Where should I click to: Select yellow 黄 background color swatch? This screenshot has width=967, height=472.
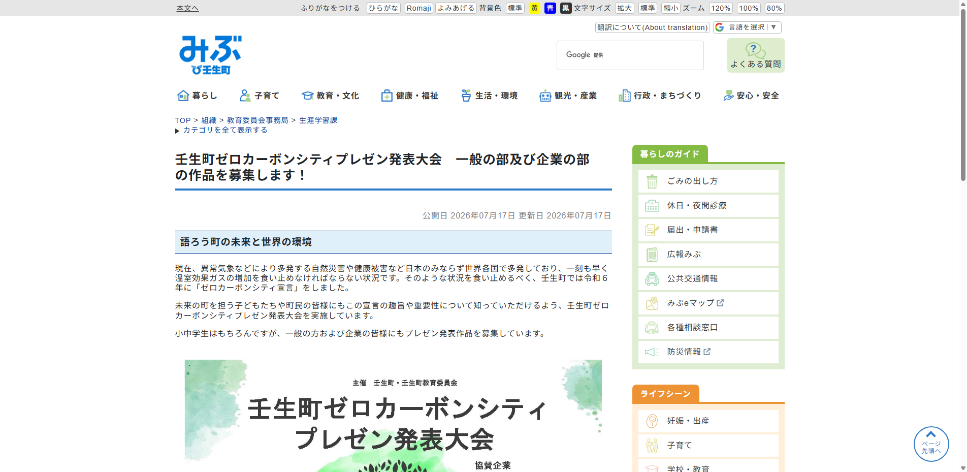tap(534, 8)
